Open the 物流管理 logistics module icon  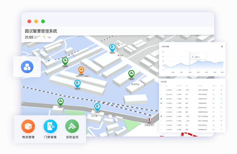click(x=28, y=126)
